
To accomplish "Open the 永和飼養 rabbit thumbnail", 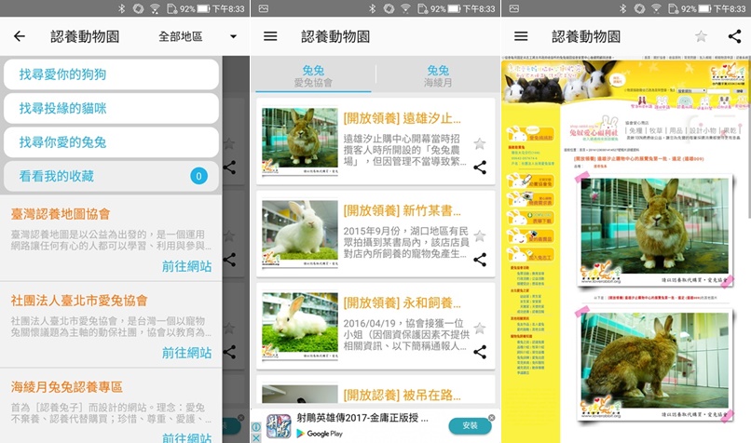I will [300, 326].
